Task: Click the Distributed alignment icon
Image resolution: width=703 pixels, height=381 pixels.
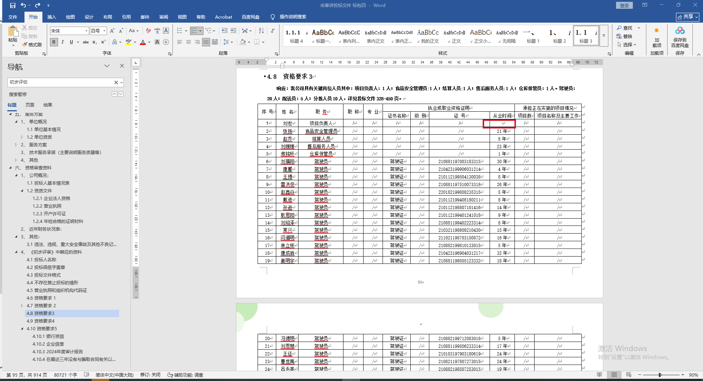Action: click(x=215, y=42)
